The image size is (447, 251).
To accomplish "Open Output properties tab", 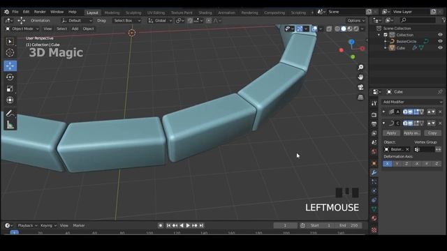I will [374, 124].
